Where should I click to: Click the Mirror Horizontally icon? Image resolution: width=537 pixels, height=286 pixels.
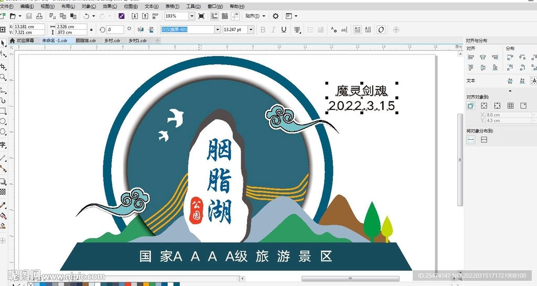(141, 30)
